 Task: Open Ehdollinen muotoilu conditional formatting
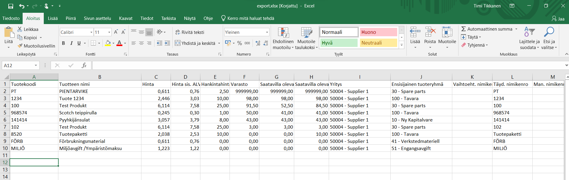(283, 38)
